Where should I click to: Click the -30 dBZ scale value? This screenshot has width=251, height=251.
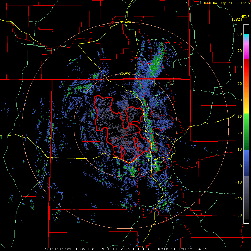click(x=238, y=215)
